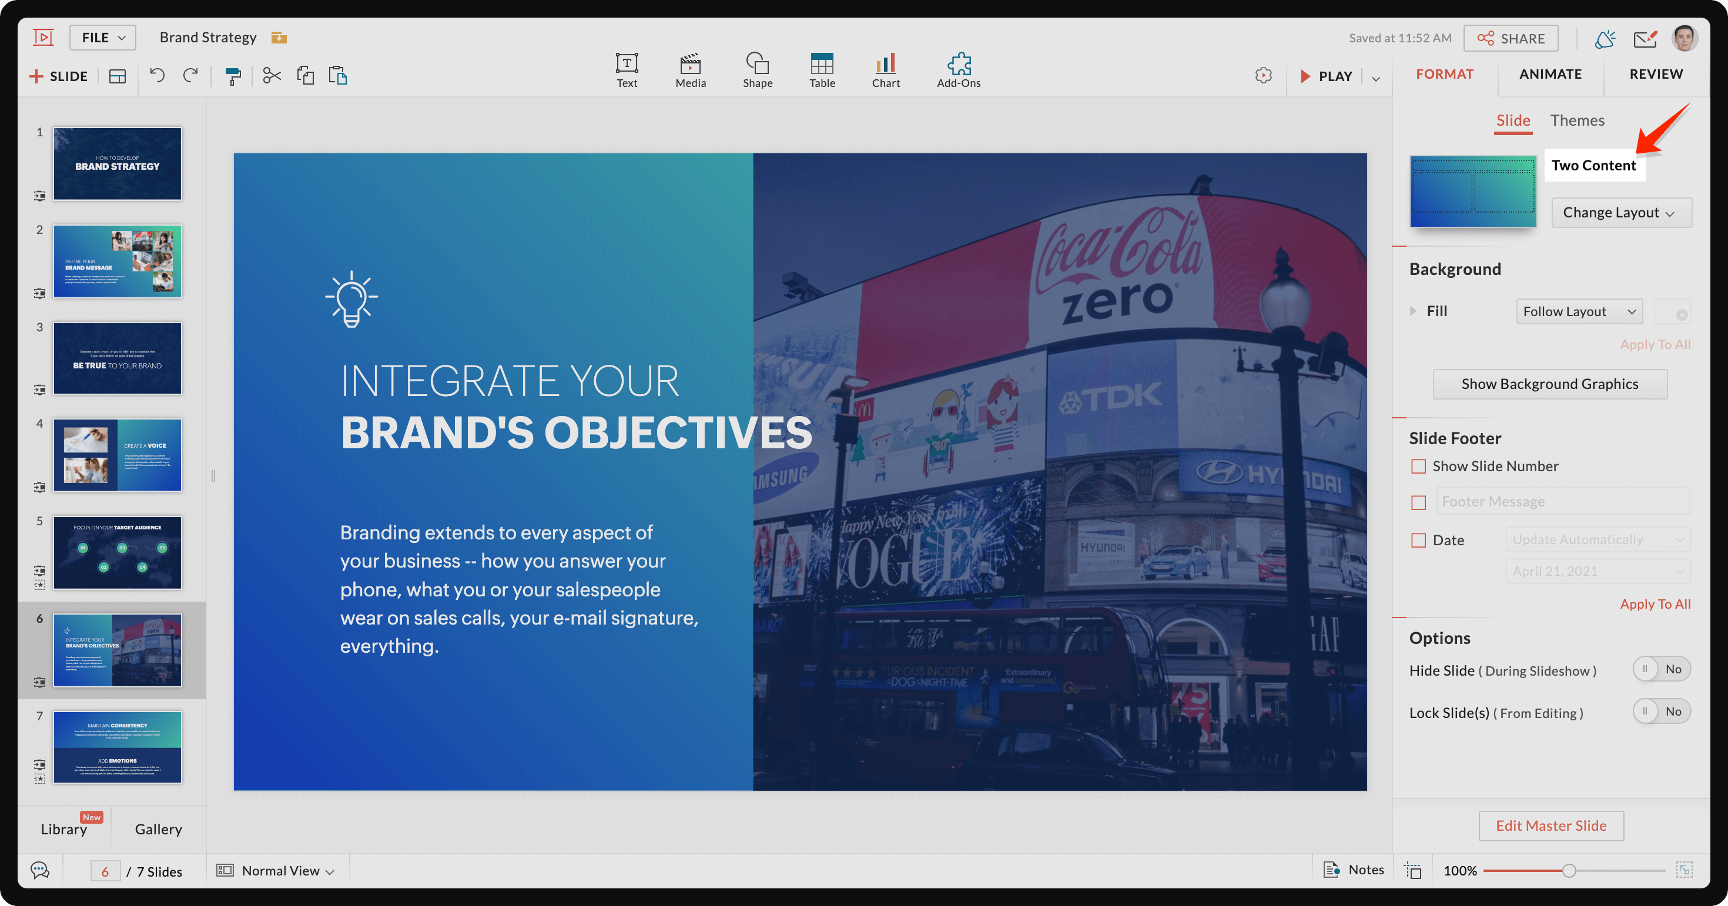Click the Undo arrow icon
This screenshot has width=1728, height=906.
157,75
